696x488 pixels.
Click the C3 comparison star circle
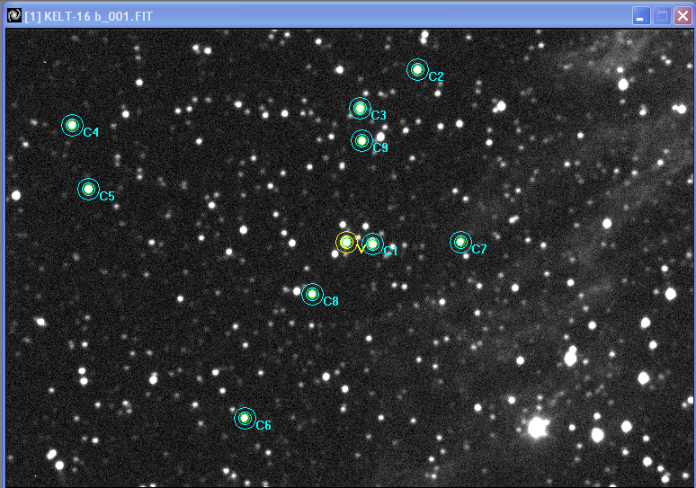tap(360, 109)
